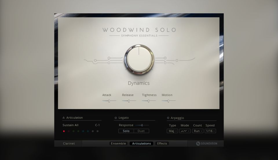Select the red articulation dot
The width and height of the screenshot is (278, 160).
64,131
